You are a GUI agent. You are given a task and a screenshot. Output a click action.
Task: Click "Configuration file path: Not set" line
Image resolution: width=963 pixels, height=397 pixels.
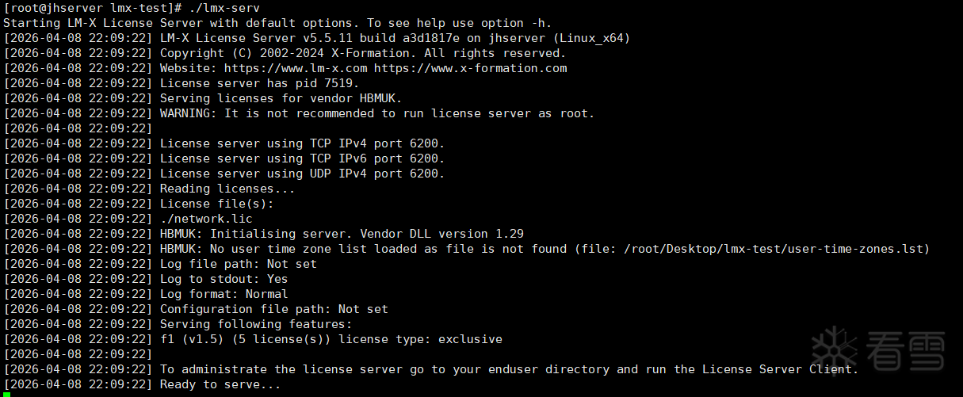point(274,309)
